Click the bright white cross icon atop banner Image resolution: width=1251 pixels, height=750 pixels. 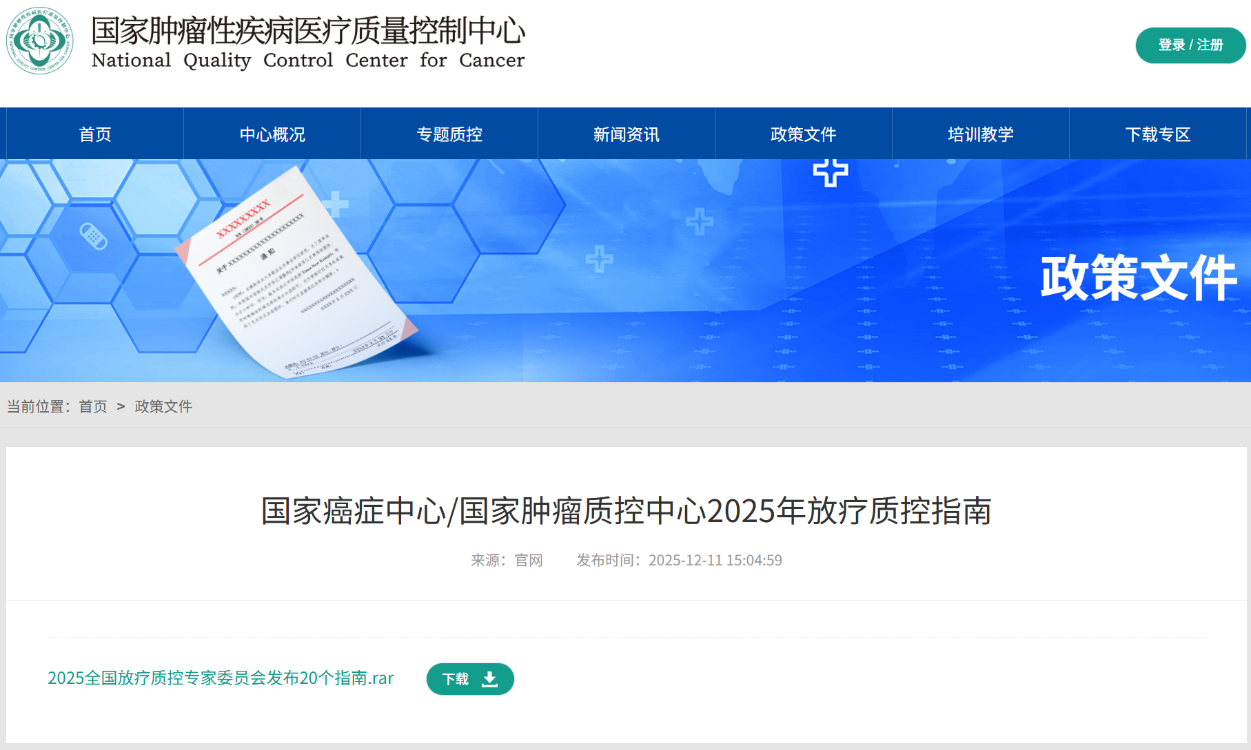830,172
